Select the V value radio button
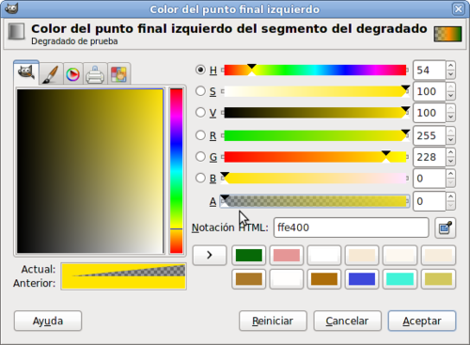Image resolution: width=470 pixels, height=345 pixels. point(200,113)
